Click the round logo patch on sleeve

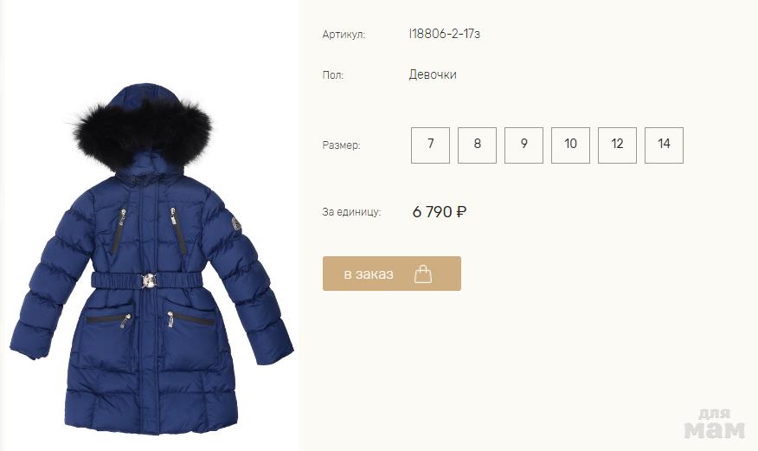click(x=236, y=225)
